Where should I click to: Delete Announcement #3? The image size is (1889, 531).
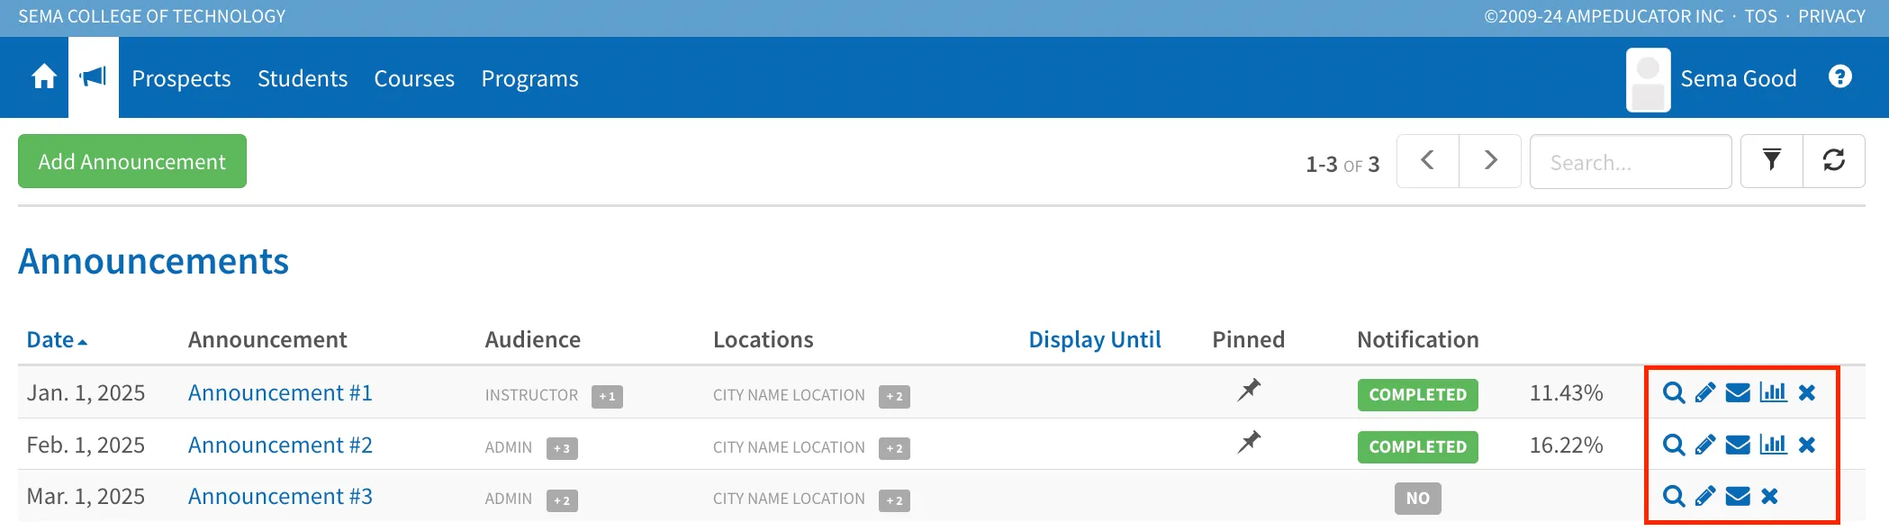coord(1769,497)
